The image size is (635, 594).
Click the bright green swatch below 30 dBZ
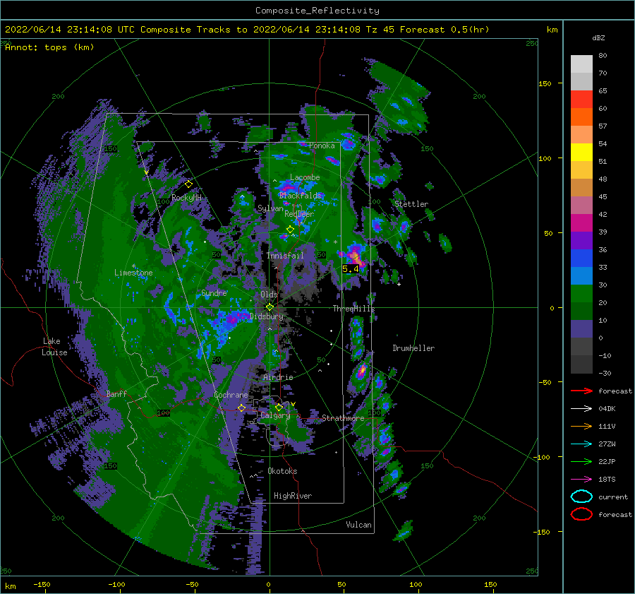[x=581, y=294]
